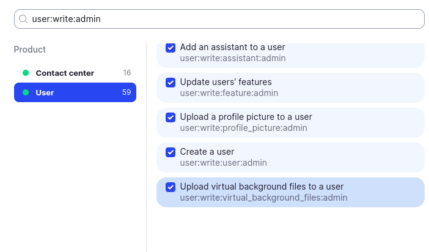Click the green dot beside Contact center

point(26,73)
